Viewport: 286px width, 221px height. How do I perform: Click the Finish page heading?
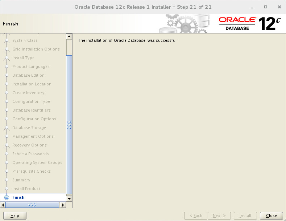click(11, 24)
